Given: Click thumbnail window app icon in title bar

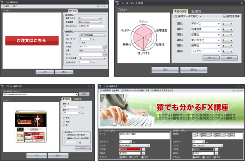Looking at the screenshot, I should (x=2, y=86).
